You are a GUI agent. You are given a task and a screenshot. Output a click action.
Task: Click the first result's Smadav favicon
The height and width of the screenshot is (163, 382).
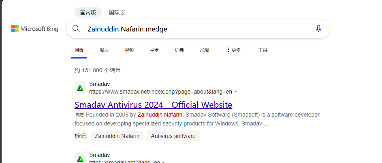[80, 88]
